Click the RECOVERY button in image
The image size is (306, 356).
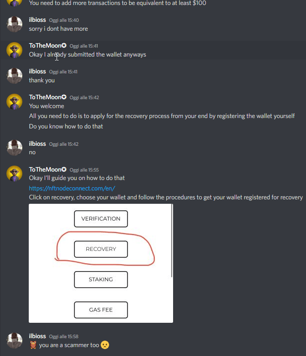101,249
